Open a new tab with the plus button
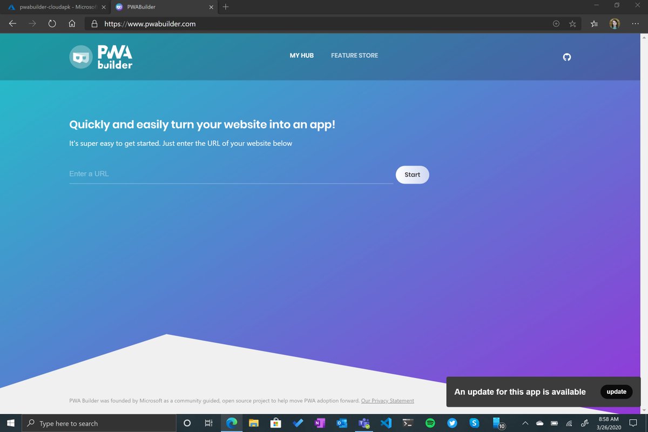This screenshot has width=648, height=432. [x=226, y=7]
